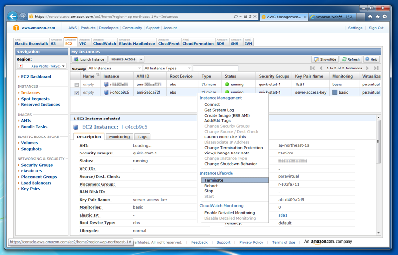Open Help from the instances toolbar

[x=371, y=59]
